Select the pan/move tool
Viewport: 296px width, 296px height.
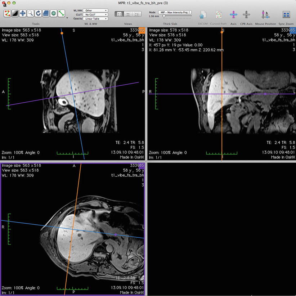[23, 14]
